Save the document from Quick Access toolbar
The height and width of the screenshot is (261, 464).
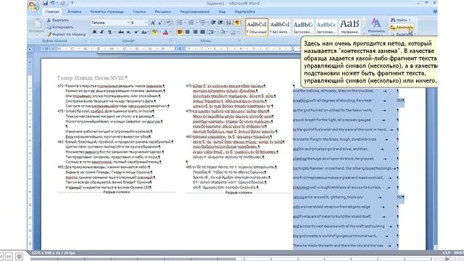click(x=45, y=3)
